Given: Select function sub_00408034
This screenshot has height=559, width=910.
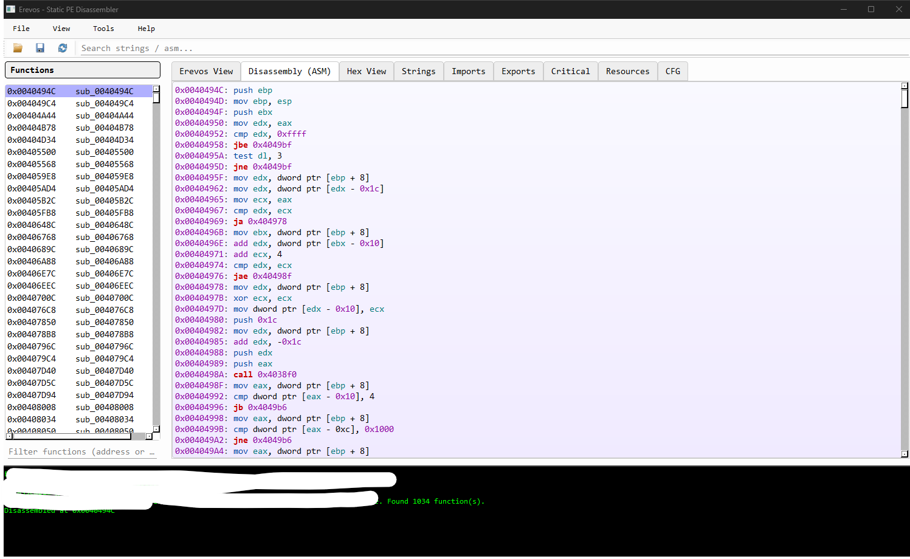Looking at the screenshot, I should point(79,419).
